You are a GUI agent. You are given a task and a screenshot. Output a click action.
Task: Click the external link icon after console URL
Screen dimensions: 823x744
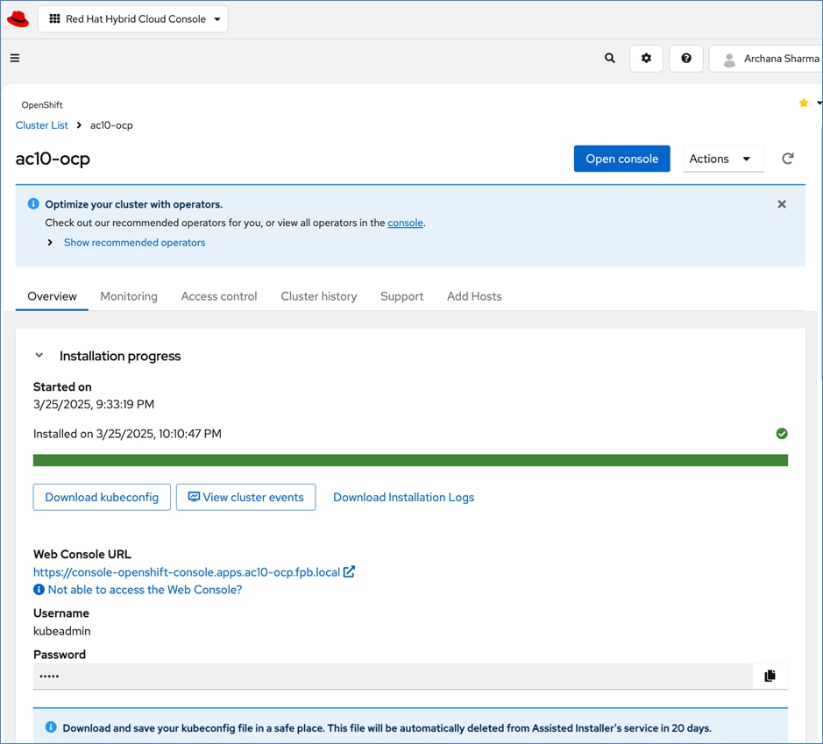(349, 572)
